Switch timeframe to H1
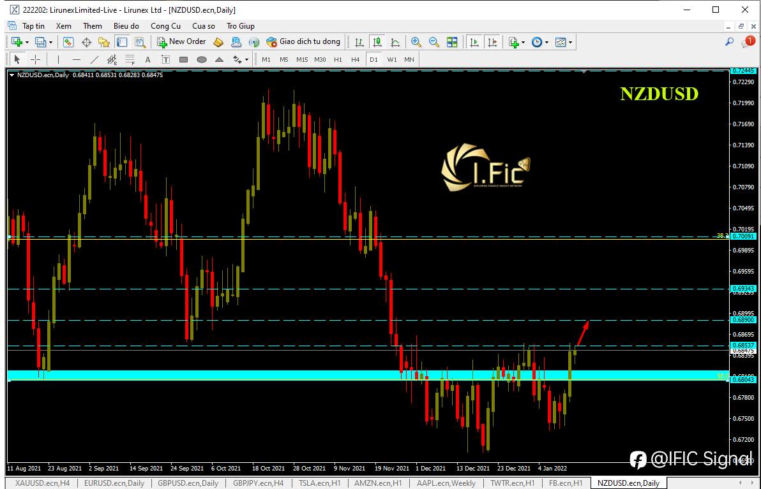Screen dimensions: 761x489 (338, 59)
